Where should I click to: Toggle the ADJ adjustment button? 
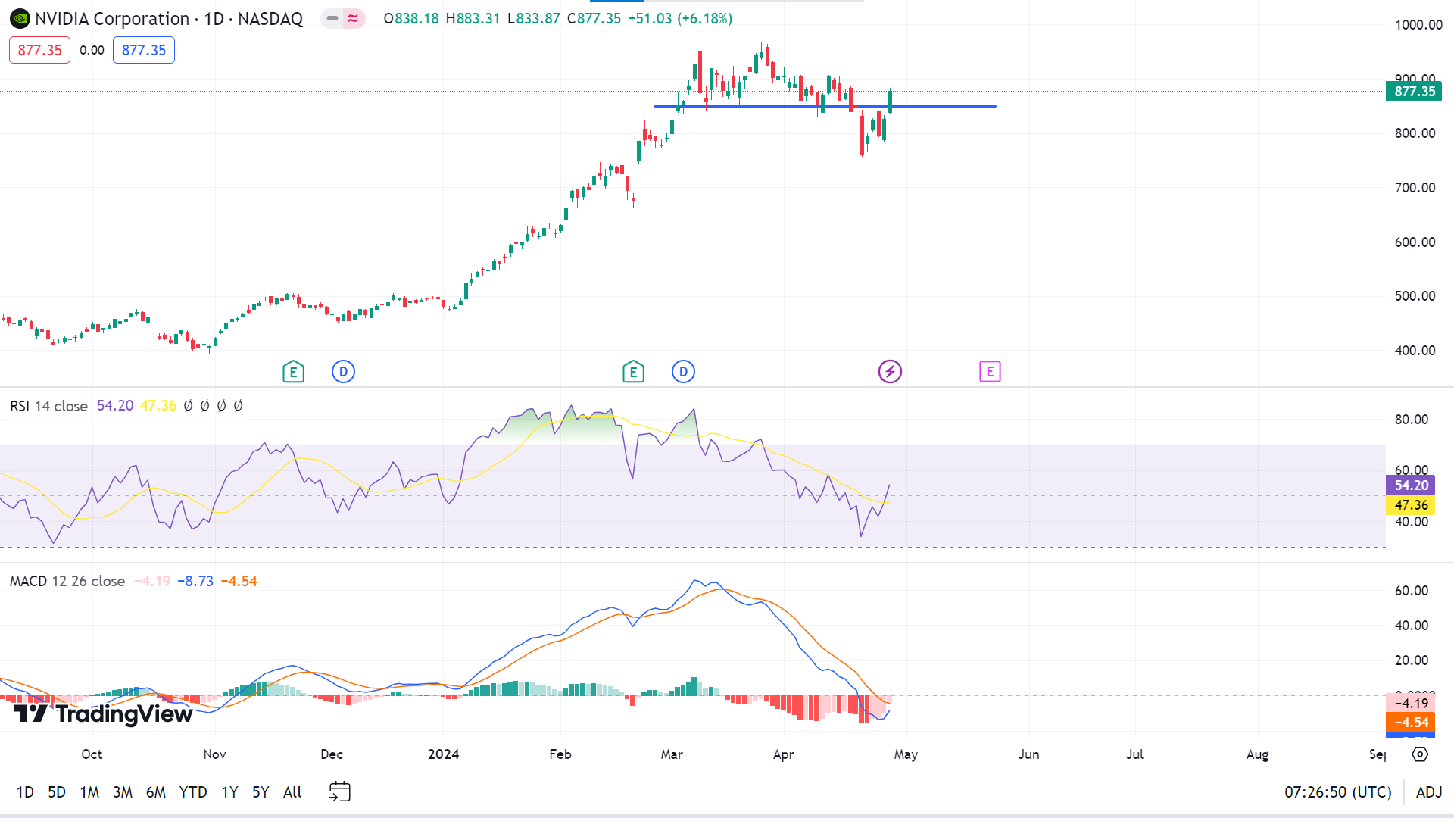[x=1429, y=792]
